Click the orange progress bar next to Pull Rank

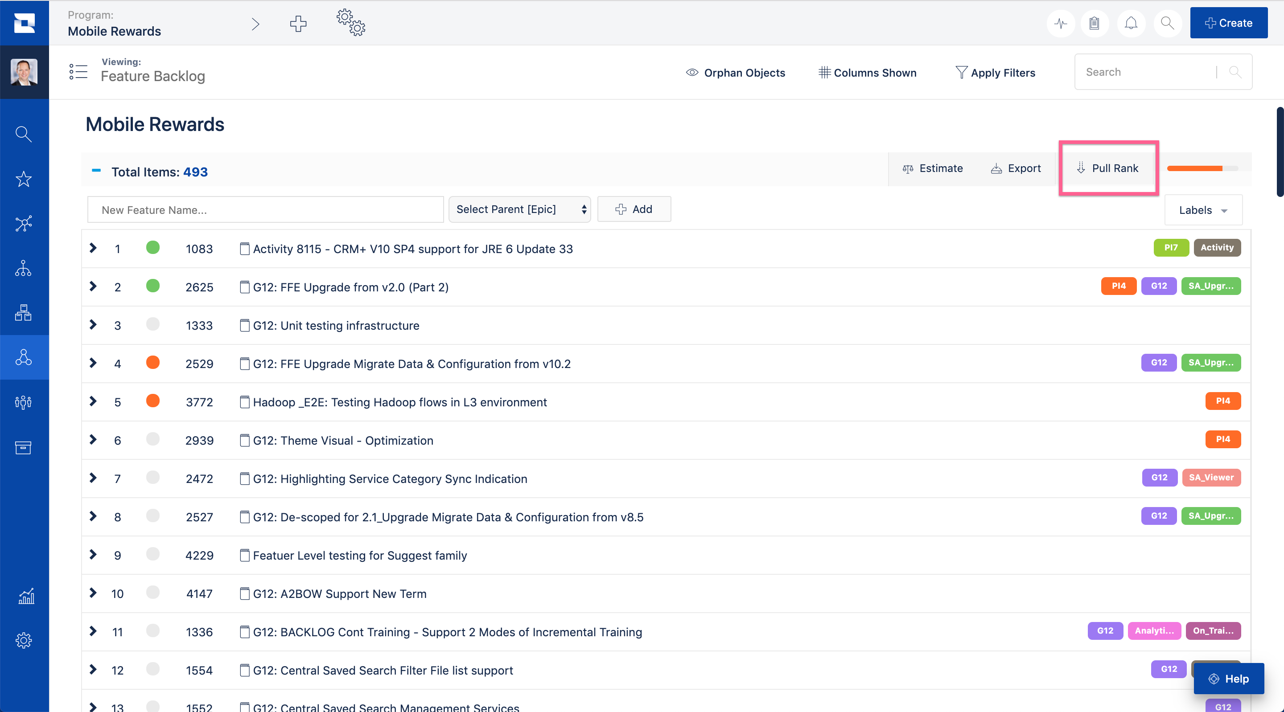[x=1202, y=168]
